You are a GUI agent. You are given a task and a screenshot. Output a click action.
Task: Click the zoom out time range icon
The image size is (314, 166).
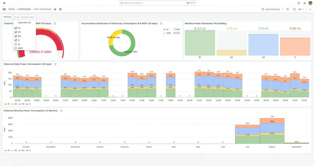(x=288, y=9)
